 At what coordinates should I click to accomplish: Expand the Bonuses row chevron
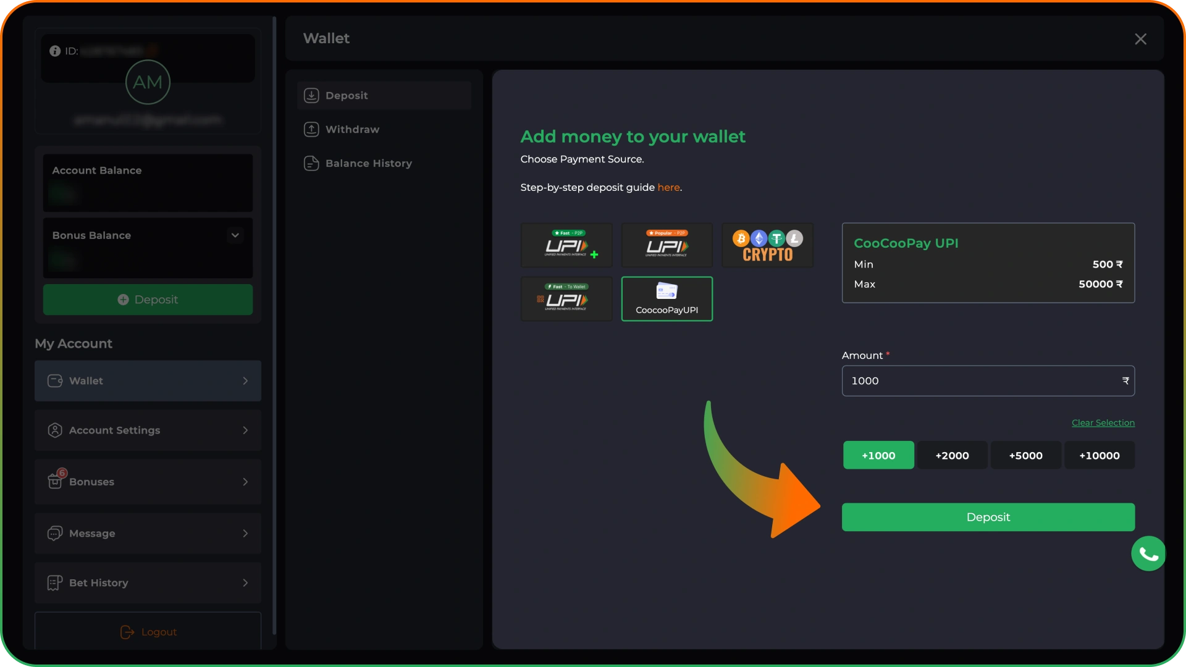click(245, 482)
